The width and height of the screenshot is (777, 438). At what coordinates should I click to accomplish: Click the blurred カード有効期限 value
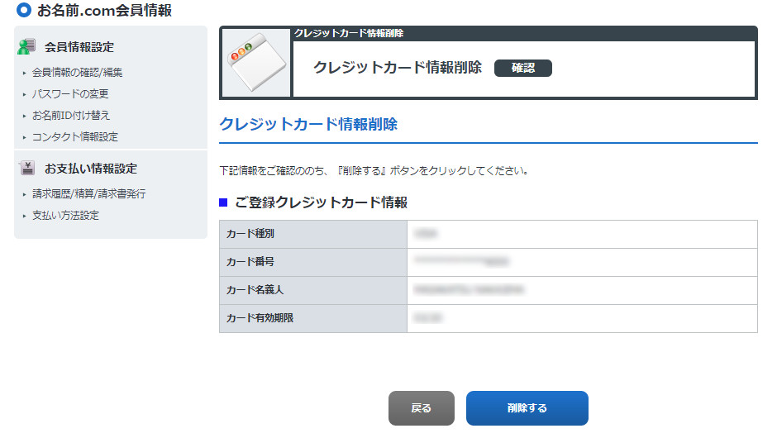[x=427, y=318]
